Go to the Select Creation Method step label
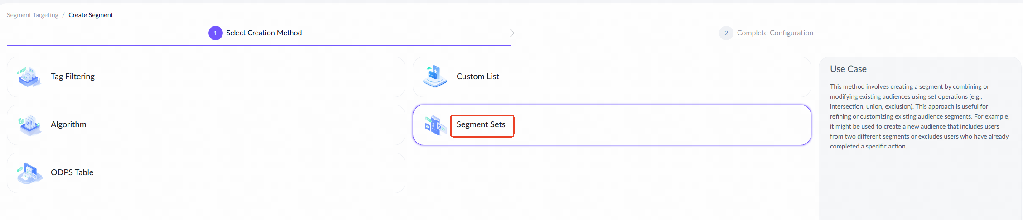 point(264,33)
